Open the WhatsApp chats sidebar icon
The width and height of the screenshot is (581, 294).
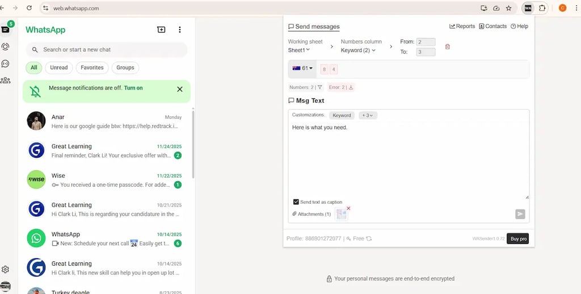[x=5, y=30]
